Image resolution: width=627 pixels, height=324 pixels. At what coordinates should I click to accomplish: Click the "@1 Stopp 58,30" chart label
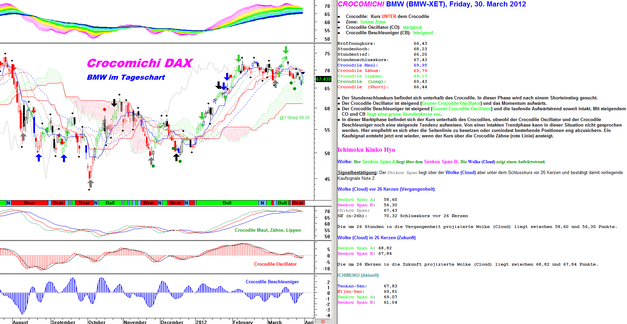coord(294,118)
